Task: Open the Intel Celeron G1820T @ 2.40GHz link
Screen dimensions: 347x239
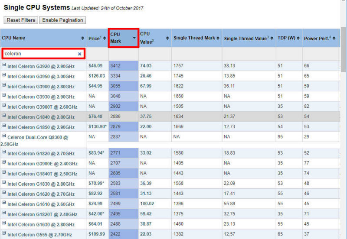Action: tap(42, 214)
